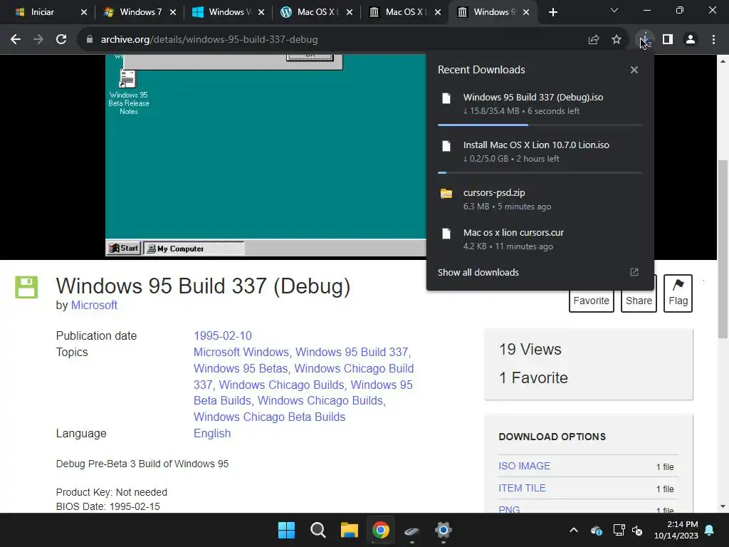Click the muted volume tray icon
Screen dimensions: 729x547
pyautogui.click(x=637, y=530)
